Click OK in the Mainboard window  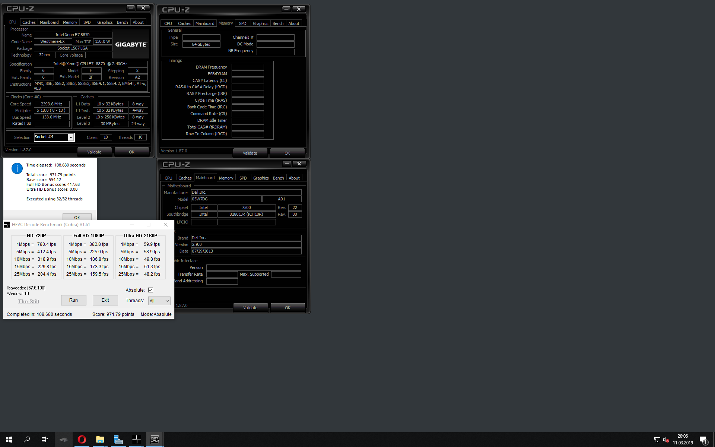click(287, 308)
